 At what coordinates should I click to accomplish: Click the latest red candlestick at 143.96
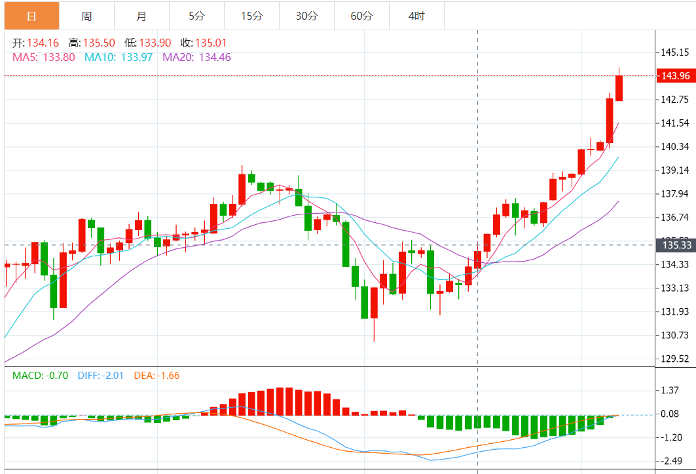(619, 88)
